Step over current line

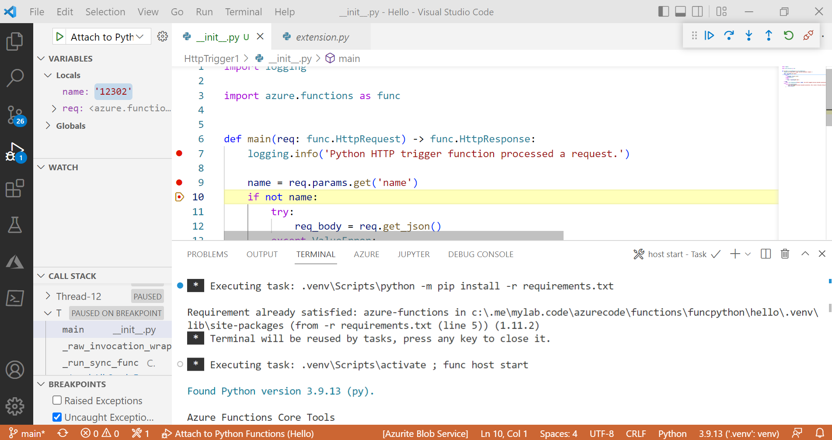pyautogui.click(x=729, y=35)
